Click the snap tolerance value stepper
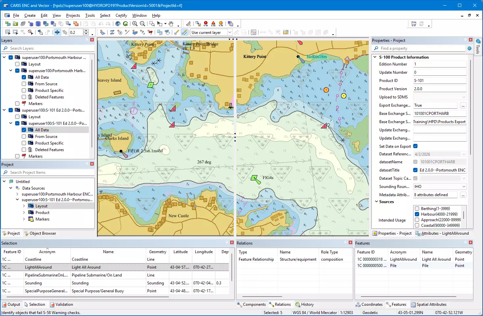 point(86,32)
